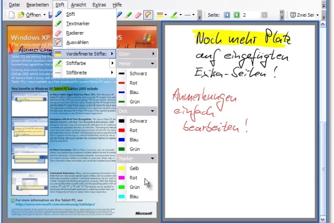Click the pen toolbar overflow chevron
Screen dimensions: 334x223
click(199, 15)
